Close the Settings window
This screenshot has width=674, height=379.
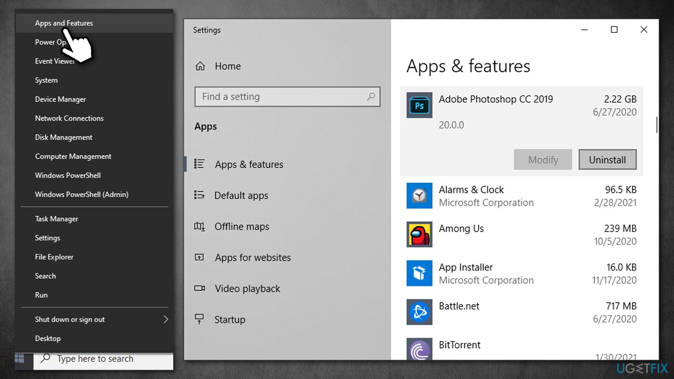tap(643, 30)
